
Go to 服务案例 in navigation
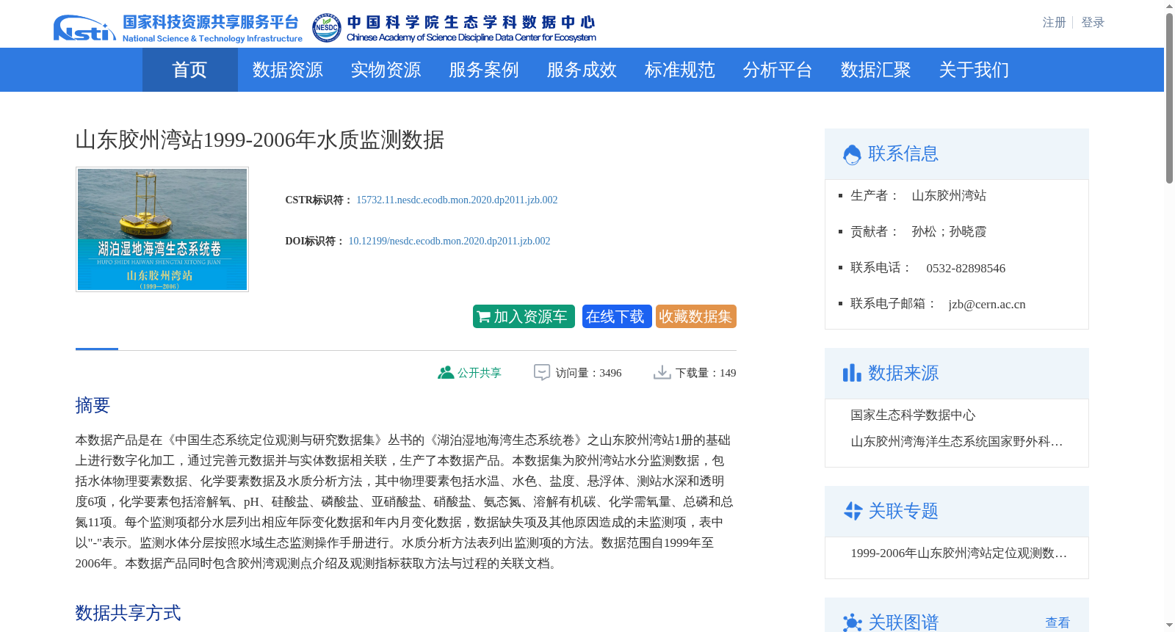484,70
